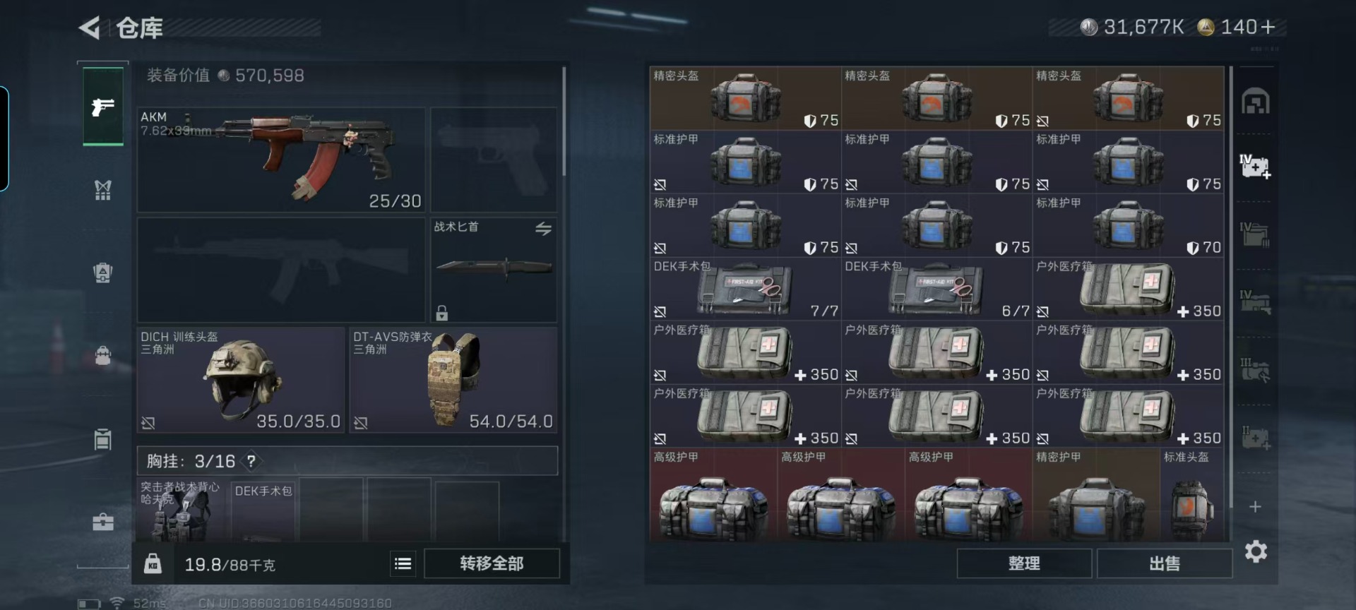The width and height of the screenshot is (1356, 610).
Task: Select the armor vest icon in left sidebar
Action: 103,190
